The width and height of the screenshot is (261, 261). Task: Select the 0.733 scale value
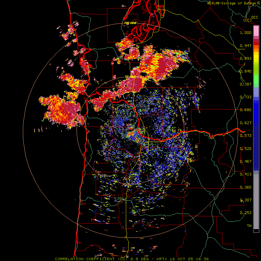(x=246, y=97)
